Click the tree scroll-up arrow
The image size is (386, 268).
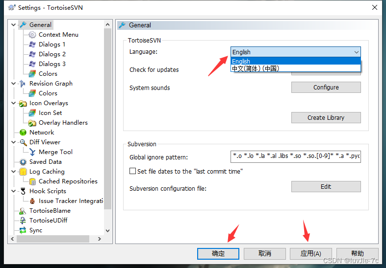tap(107, 24)
